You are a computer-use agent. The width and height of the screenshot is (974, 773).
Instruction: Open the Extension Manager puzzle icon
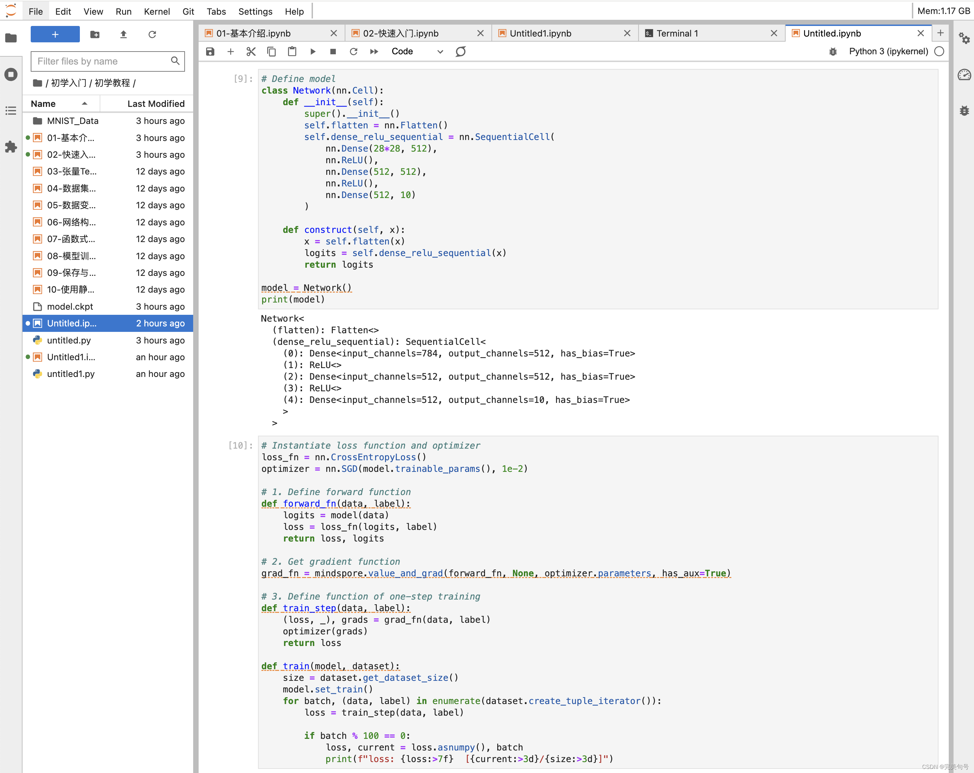tap(11, 147)
